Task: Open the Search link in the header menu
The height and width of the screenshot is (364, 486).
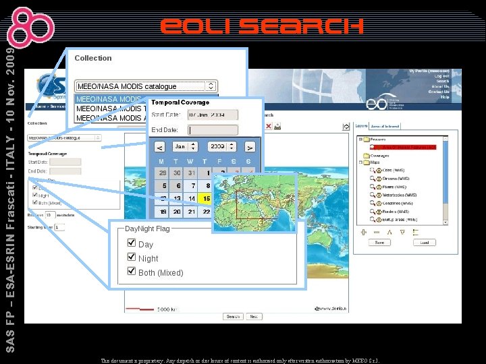Action: point(443,81)
